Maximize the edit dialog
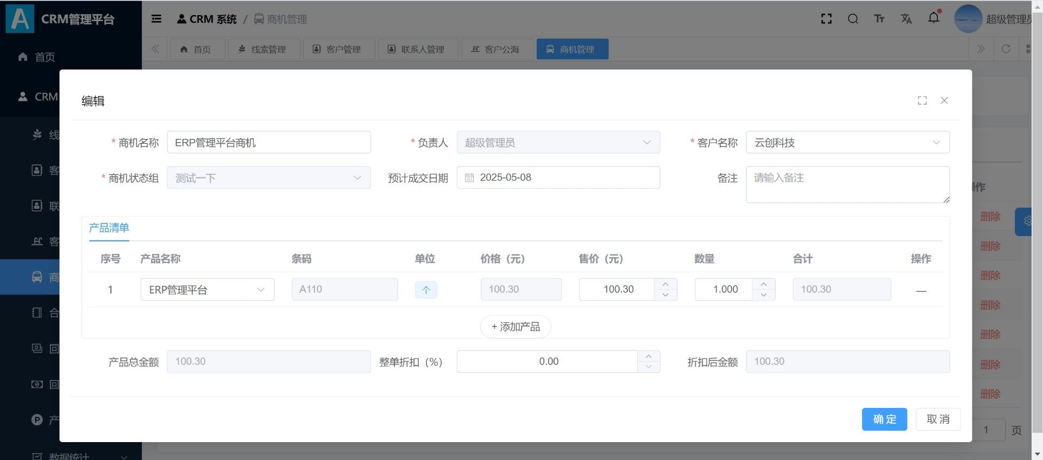 pyautogui.click(x=922, y=100)
